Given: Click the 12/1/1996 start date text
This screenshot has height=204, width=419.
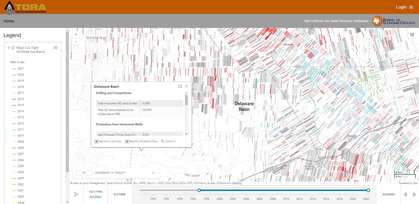Looking at the screenshot, I should pyautogui.click(x=96, y=192).
